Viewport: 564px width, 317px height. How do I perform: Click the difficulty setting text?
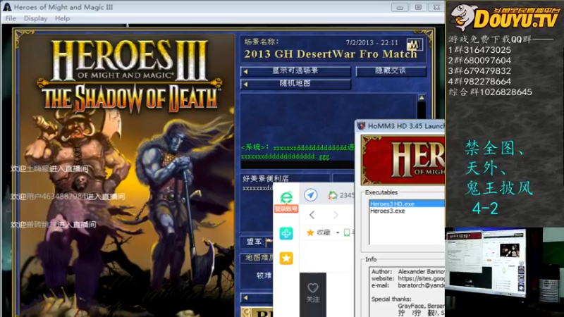[264, 275]
